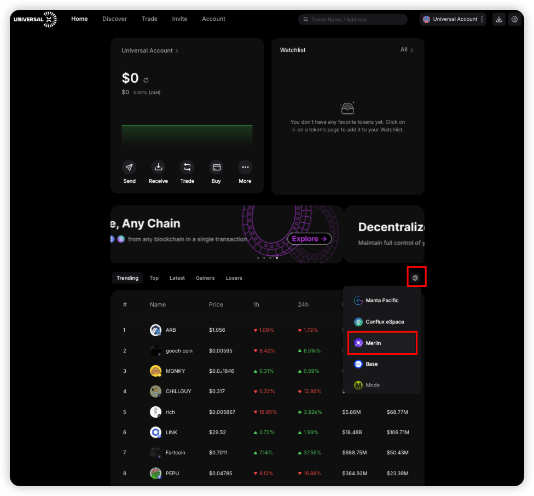This screenshot has width=534, height=496.
Task: Click the Explore banner button
Action: point(309,239)
